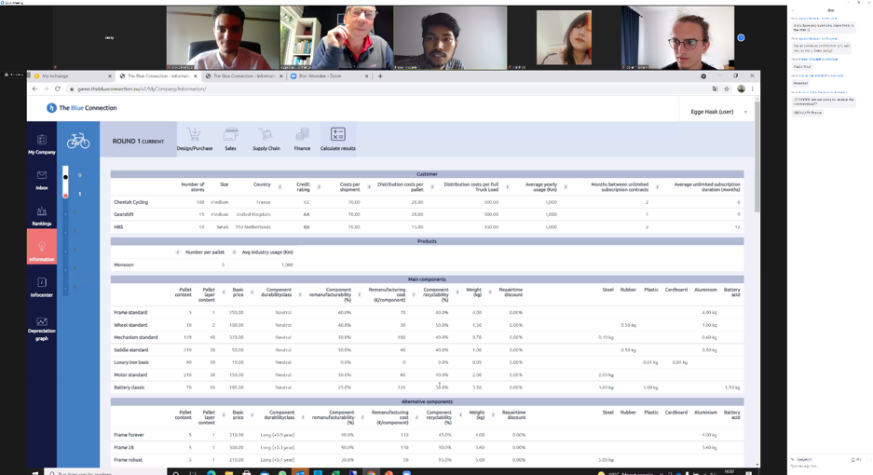Screen dimensions: 873x475
Task: Open the Rankings sidebar section
Action: [x=42, y=215]
